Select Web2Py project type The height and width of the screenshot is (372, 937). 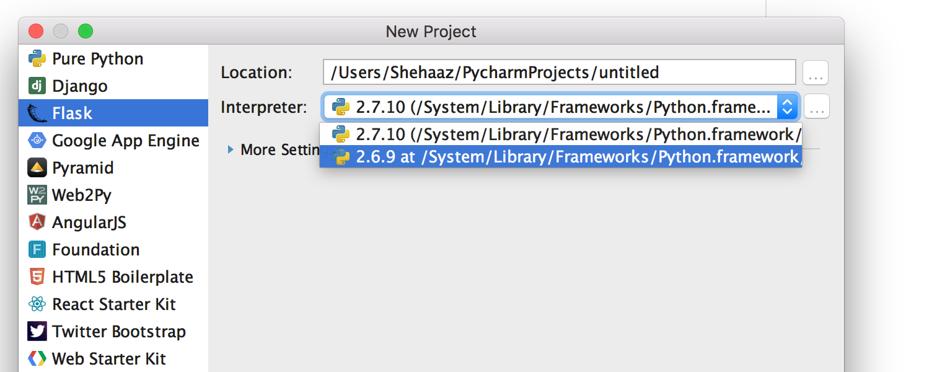tap(113, 195)
